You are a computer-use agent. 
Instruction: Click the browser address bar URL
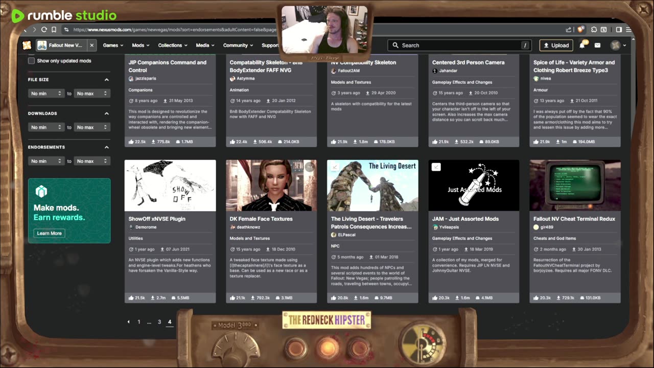(174, 30)
